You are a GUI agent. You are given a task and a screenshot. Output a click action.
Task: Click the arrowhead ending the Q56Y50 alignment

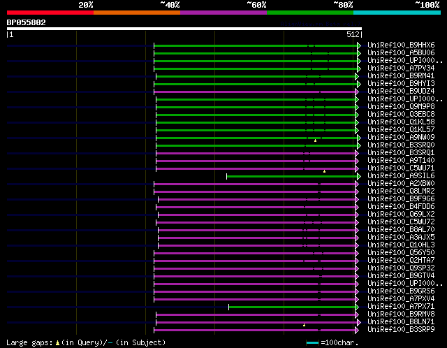tap(357, 253)
